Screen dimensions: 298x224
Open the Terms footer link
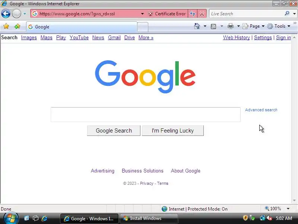[x=162, y=183]
